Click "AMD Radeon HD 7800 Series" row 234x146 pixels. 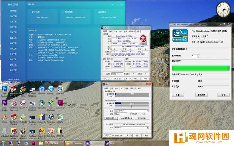point(51,42)
